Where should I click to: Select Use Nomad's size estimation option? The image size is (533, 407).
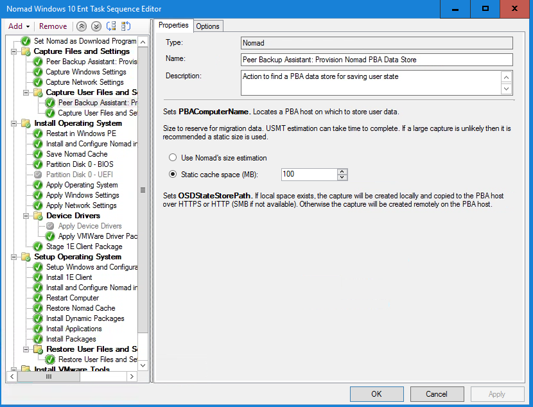click(172, 158)
